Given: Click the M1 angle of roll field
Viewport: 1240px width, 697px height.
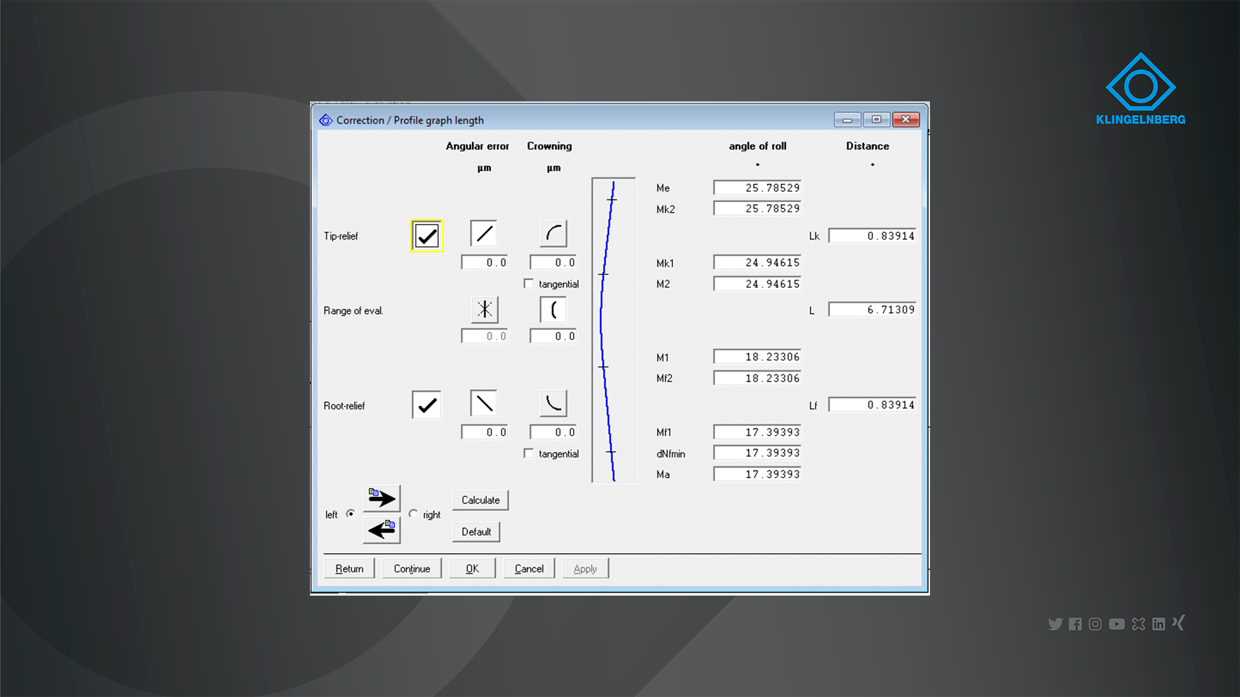Looking at the screenshot, I should (x=758, y=357).
